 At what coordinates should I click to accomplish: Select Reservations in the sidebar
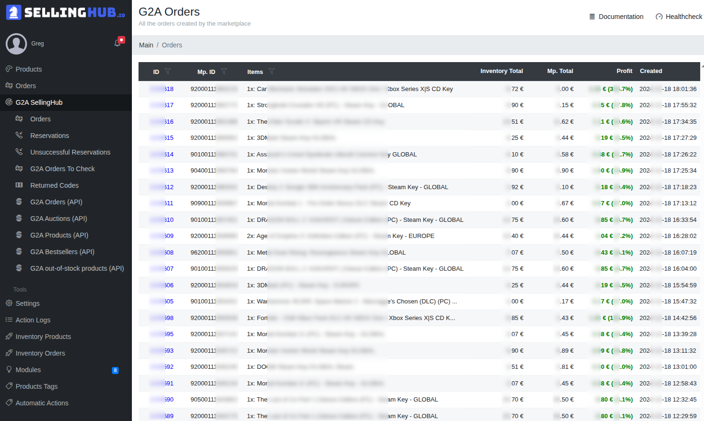point(49,136)
